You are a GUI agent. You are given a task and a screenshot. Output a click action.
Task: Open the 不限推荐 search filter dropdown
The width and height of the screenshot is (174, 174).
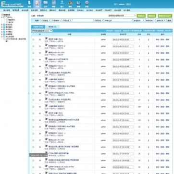[56, 21]
